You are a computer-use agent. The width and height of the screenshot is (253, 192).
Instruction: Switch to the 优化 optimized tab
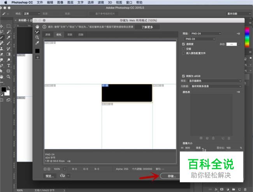(x=59, y=35)
